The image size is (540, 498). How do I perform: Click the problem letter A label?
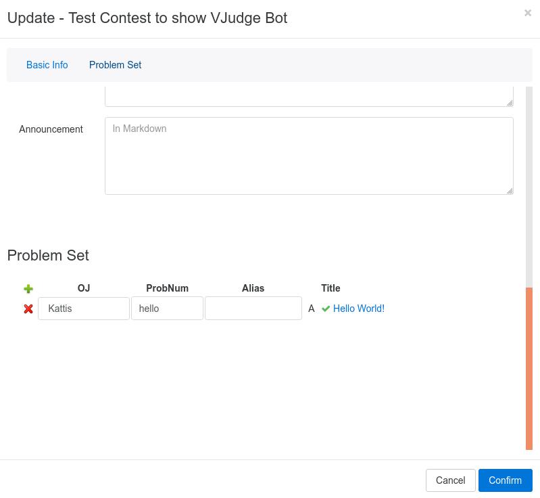pyautogui.click(x=312, y=309)
